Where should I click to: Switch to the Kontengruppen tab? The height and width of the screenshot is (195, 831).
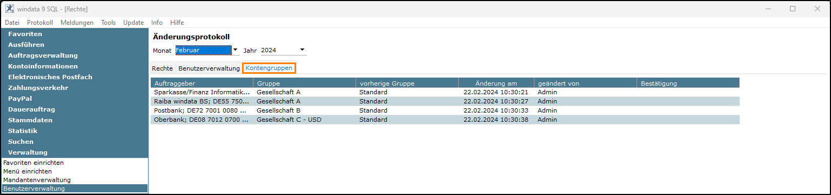(x=269, y=68)
